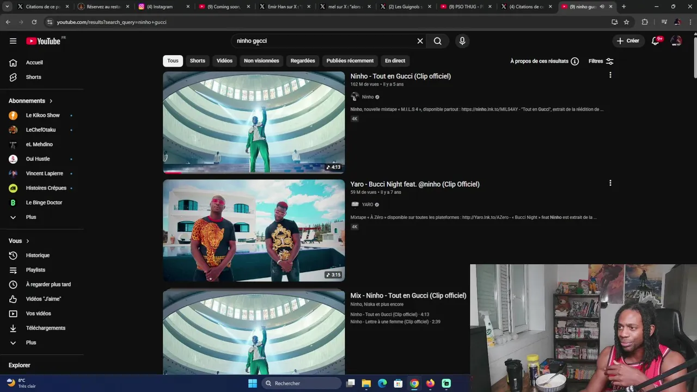
Task: Open the Windows Start button
Action: (252, 383)
